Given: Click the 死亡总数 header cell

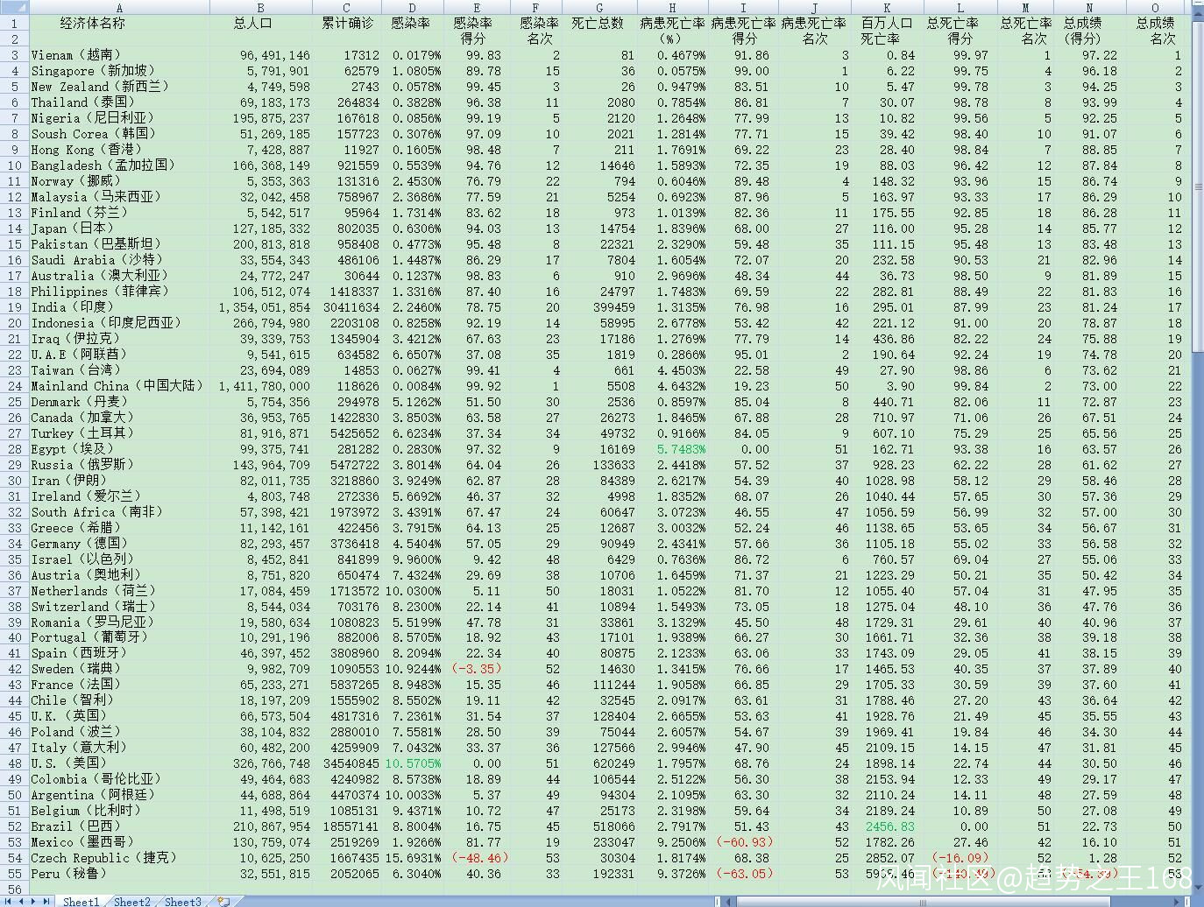Looking at the screenshot, I should (599, 24).
